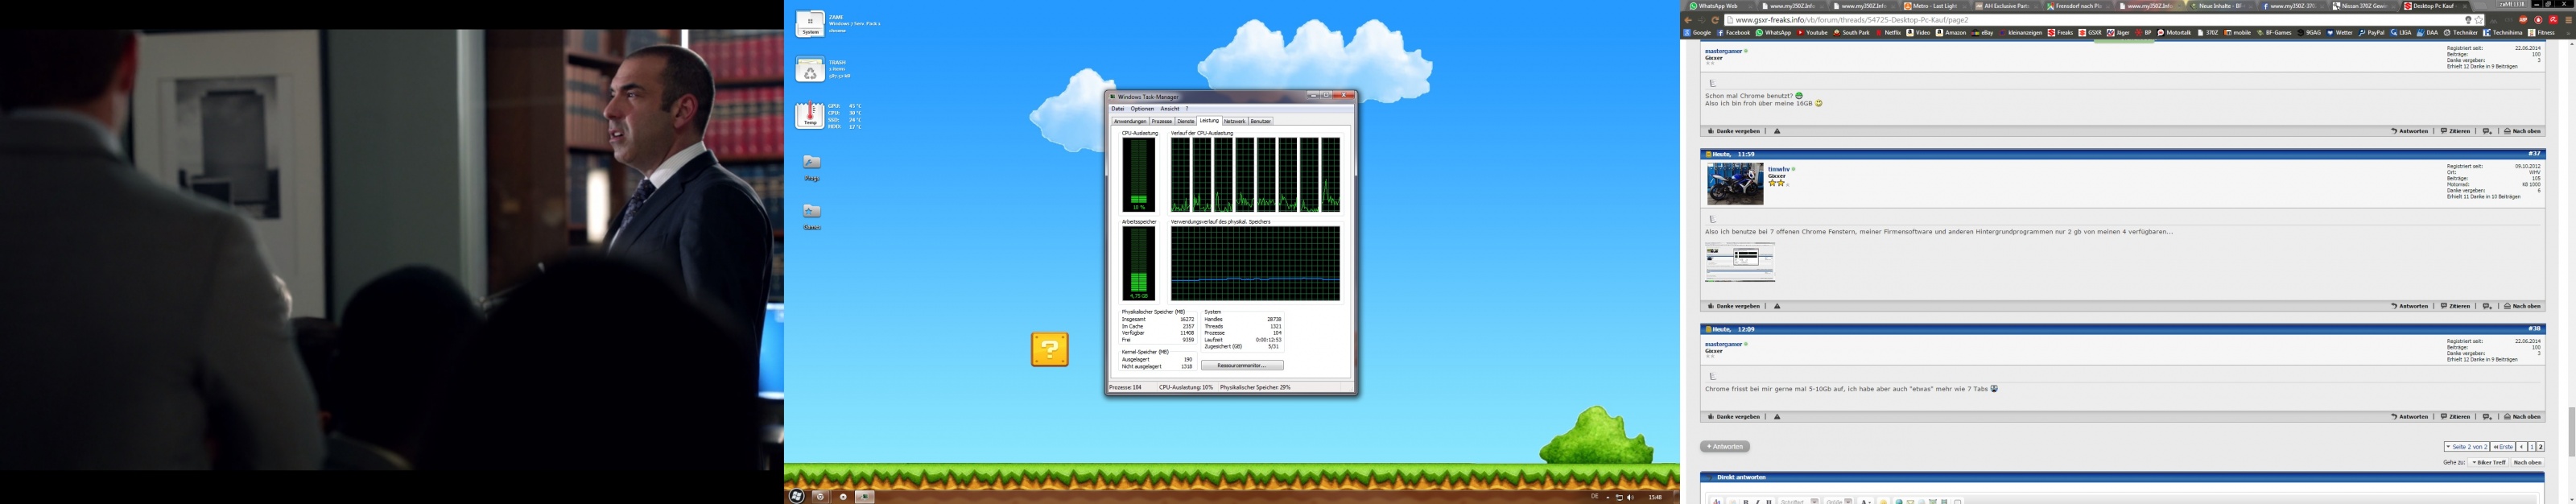Report post #37 via warning triangle icon
The image size is (2576, 504).
(1777, 306)
